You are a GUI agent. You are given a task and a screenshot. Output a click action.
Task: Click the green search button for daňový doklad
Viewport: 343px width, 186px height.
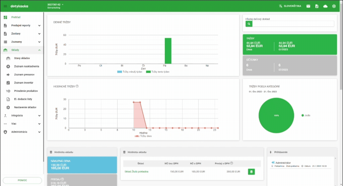click(x=249, y=24)
